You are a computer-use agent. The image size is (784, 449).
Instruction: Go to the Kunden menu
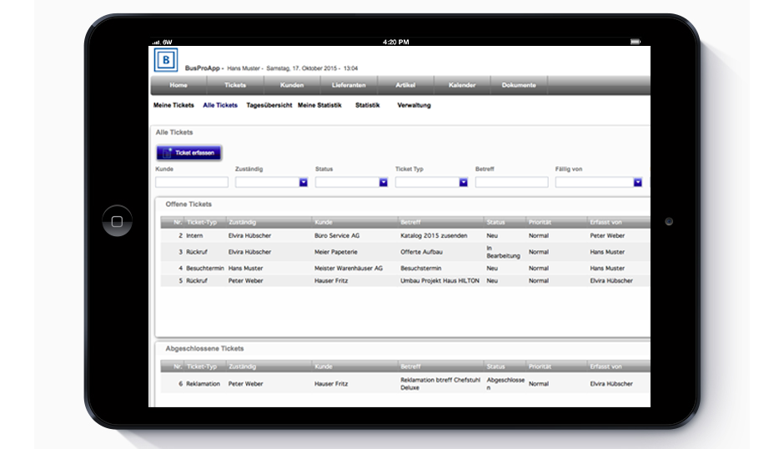point(292,85)
